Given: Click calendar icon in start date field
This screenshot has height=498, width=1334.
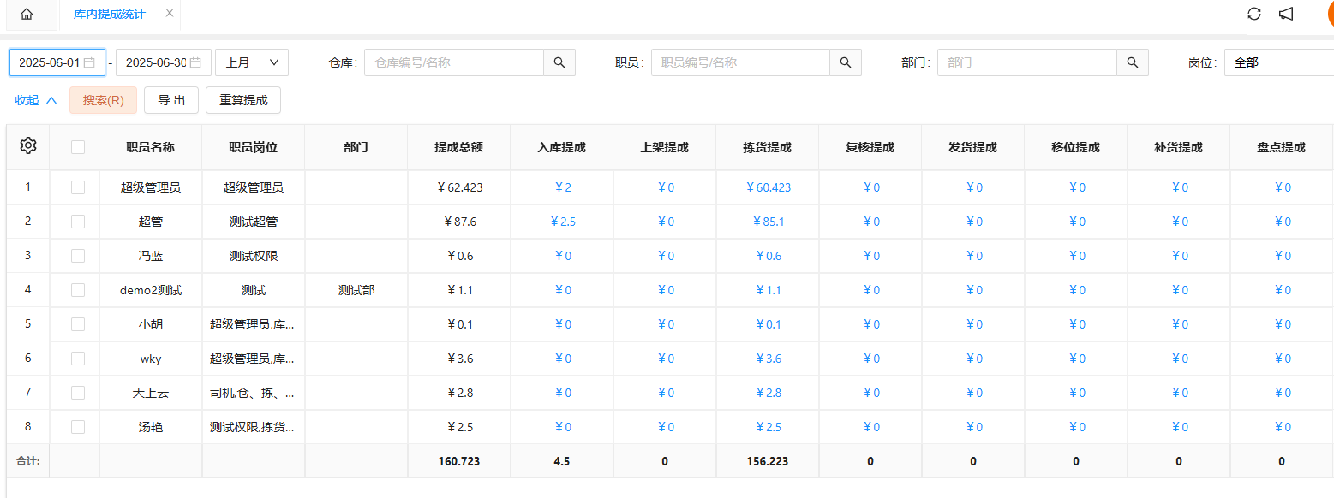Looking at the screenshot, I should [x=89, y=62].
